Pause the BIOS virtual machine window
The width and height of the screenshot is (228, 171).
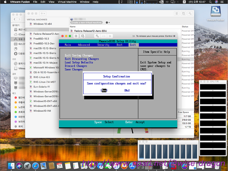[76, 36]
